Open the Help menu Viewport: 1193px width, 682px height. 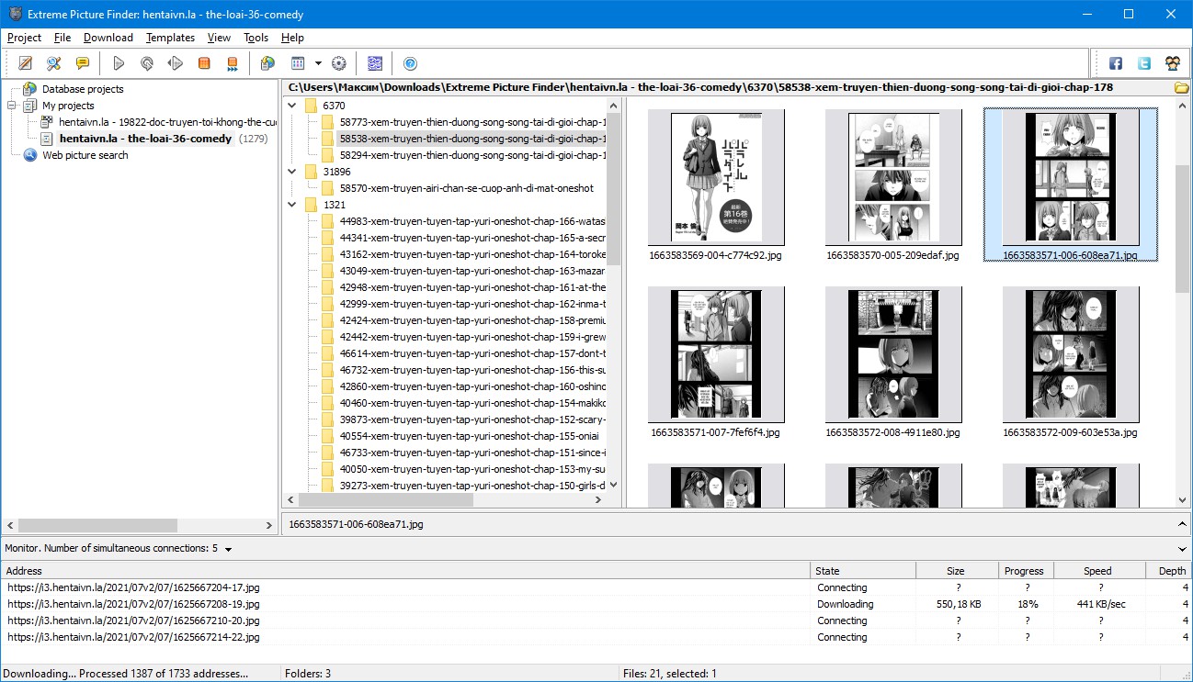(292, 38)
